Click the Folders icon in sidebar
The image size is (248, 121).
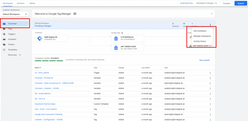[4, 45]
